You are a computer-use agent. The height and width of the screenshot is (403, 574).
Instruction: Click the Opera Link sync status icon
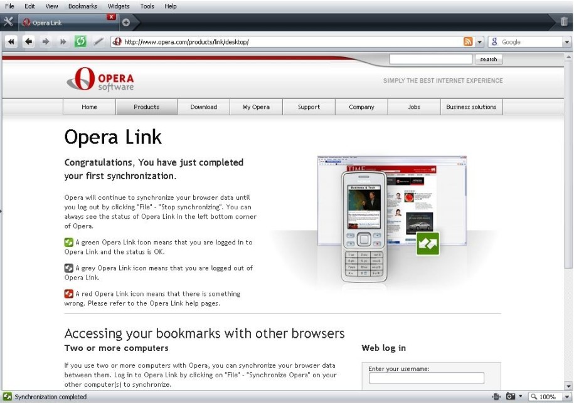tap(7, 397)
